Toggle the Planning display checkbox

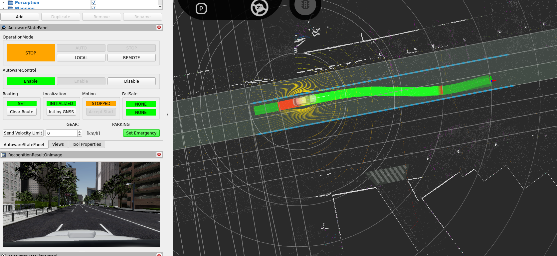94,8
